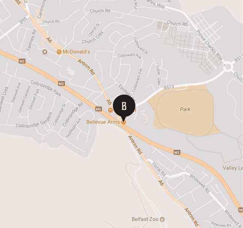Open the McDonald's place label
The height and width of the screenshot is (228, 243).
tap(76, 52)
